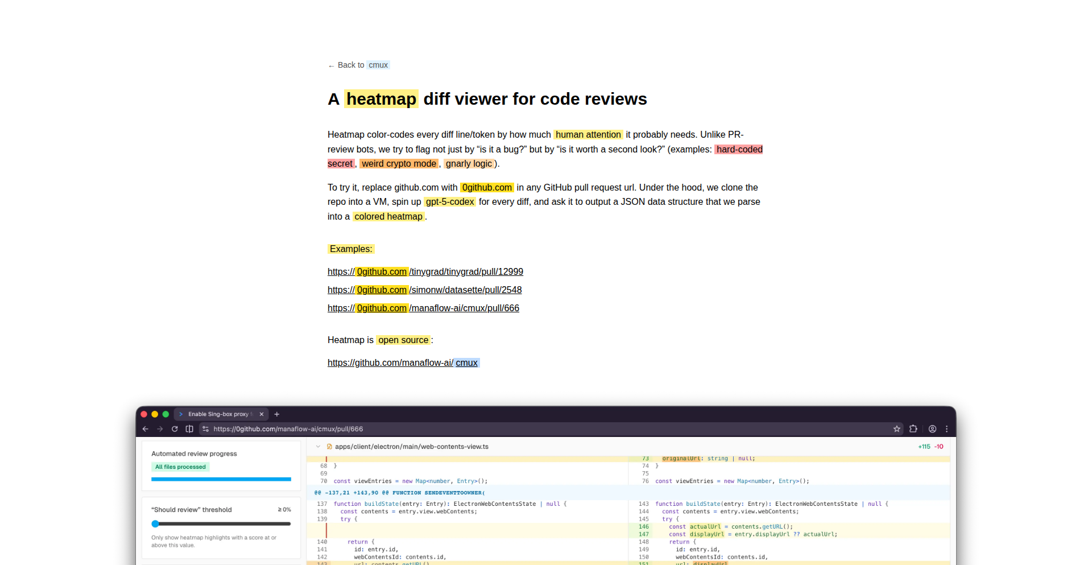Open the manaflow-ai cmux GitHub repository link
This screenshot has height=565, width=1092.
tap(403, 362)
